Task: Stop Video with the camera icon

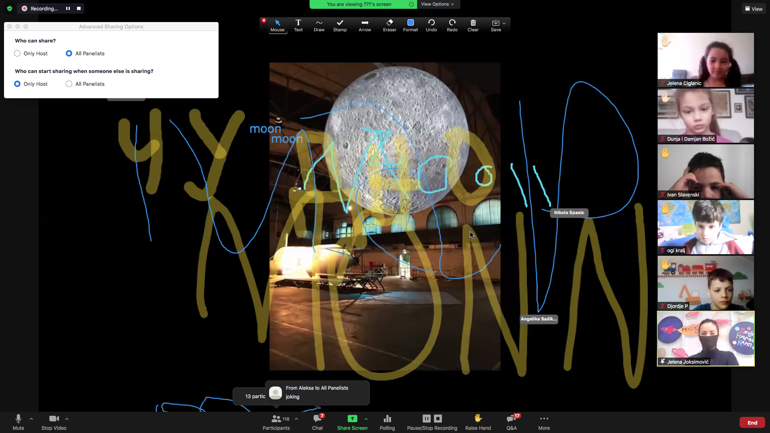Action: 54,423
